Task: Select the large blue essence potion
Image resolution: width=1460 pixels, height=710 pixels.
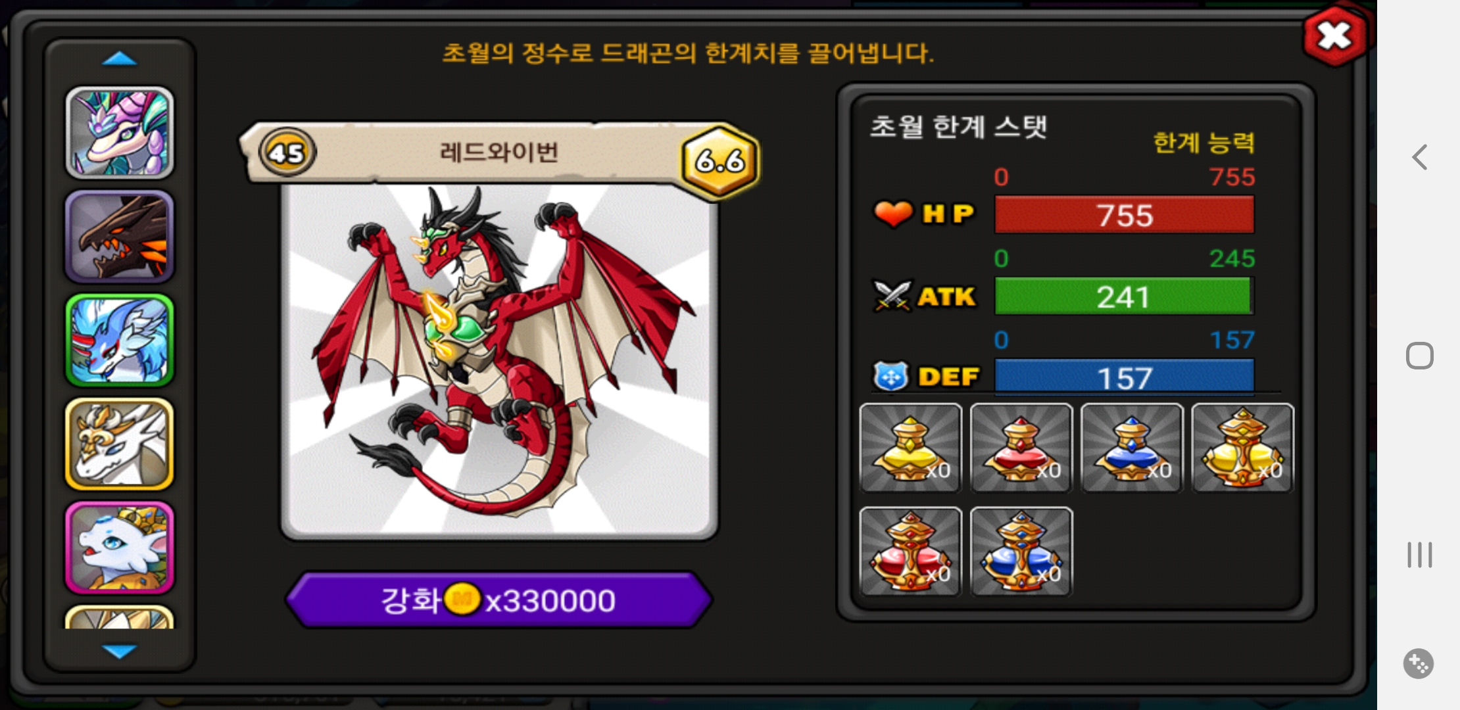Action: [1021, 552]
